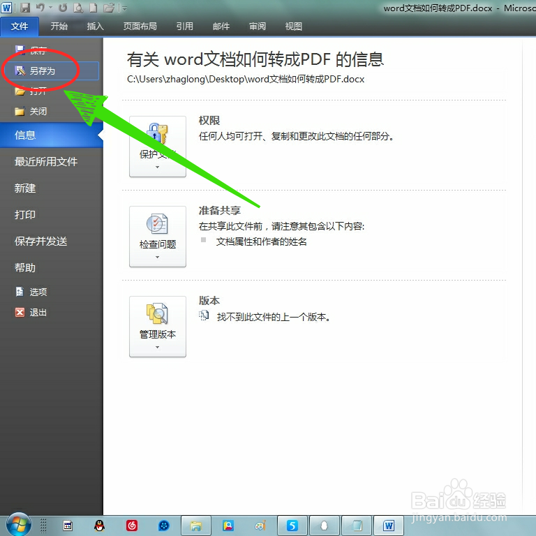Viewport: 536px width, 536px height.
Task: Click the 准备共享 heading
Action: tap(220, 210)
